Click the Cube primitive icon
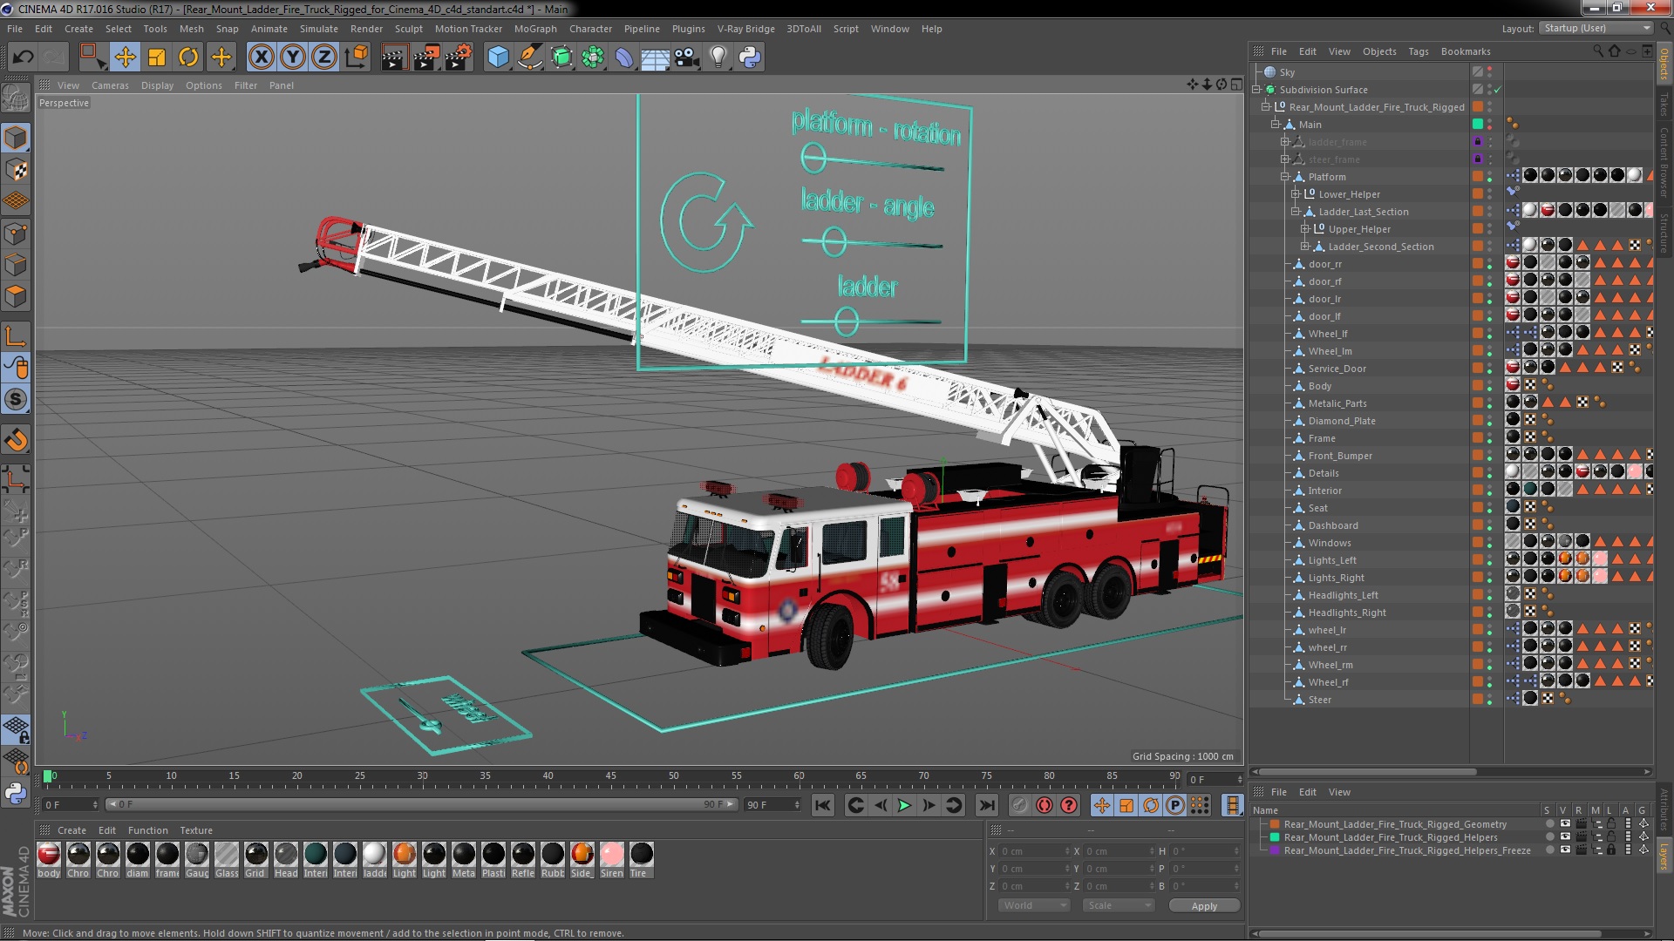Image resolution: width=1674 pixels, height=941 pixels. pyautogui.click(x=498, y=58)
